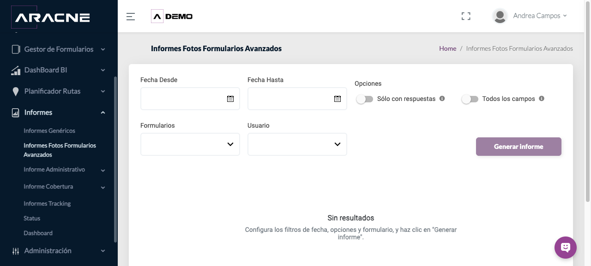Expand Informe Administrativo chevron
Screen dimensions: 591x266
click(103, 170)
